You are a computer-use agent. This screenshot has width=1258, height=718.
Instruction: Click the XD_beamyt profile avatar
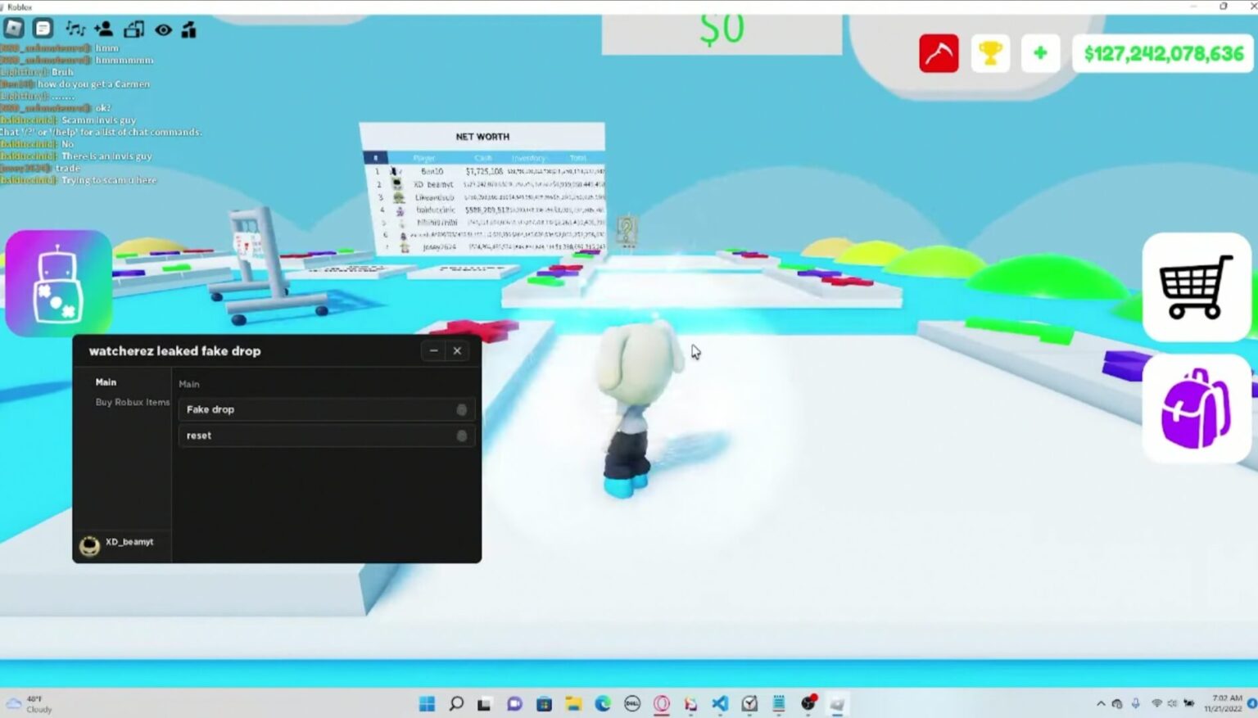[x=89, y=544]
